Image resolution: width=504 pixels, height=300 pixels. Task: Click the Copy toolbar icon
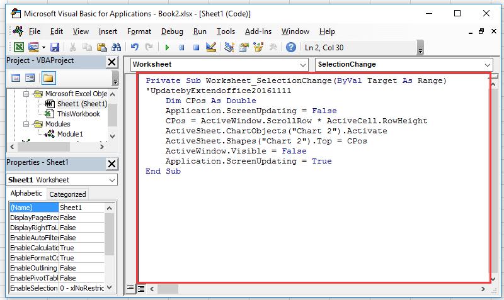click(x=87, y=48)
